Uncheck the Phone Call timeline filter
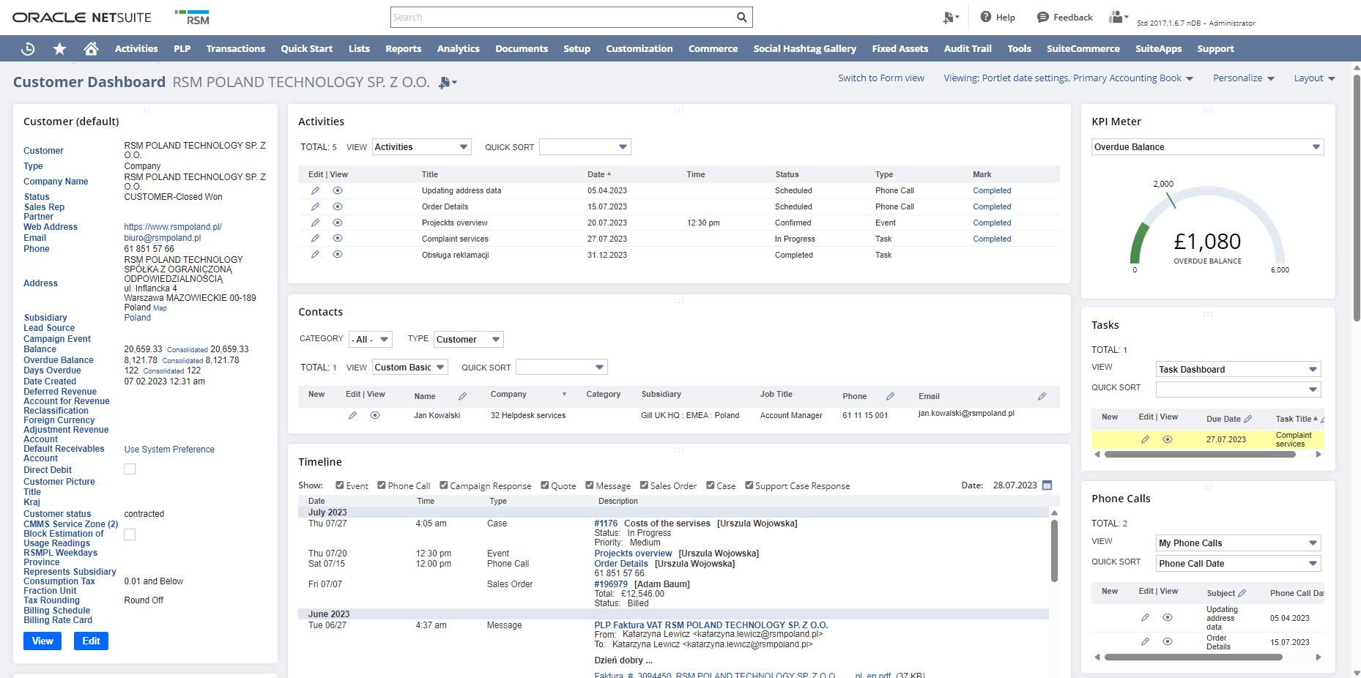The width and height of the screenshot is (1361, 678). (x=382, y=485)
